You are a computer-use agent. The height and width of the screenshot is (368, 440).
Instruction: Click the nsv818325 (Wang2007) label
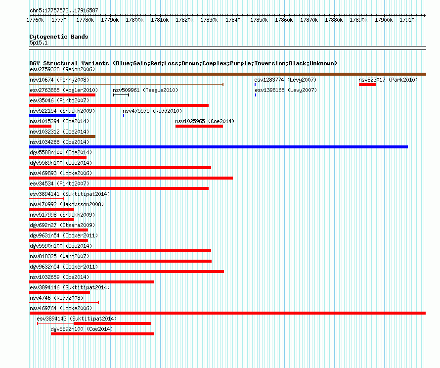[59, 256]
